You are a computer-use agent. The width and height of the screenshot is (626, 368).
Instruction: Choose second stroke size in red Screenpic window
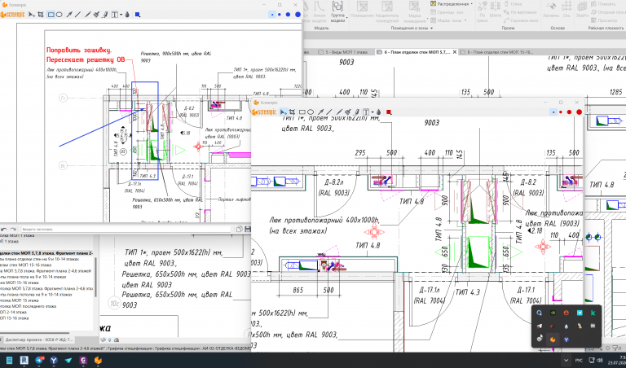561,112
